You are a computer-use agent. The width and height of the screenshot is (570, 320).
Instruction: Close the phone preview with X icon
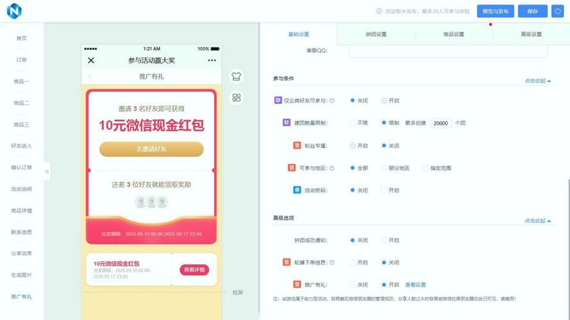click(91, 61)
